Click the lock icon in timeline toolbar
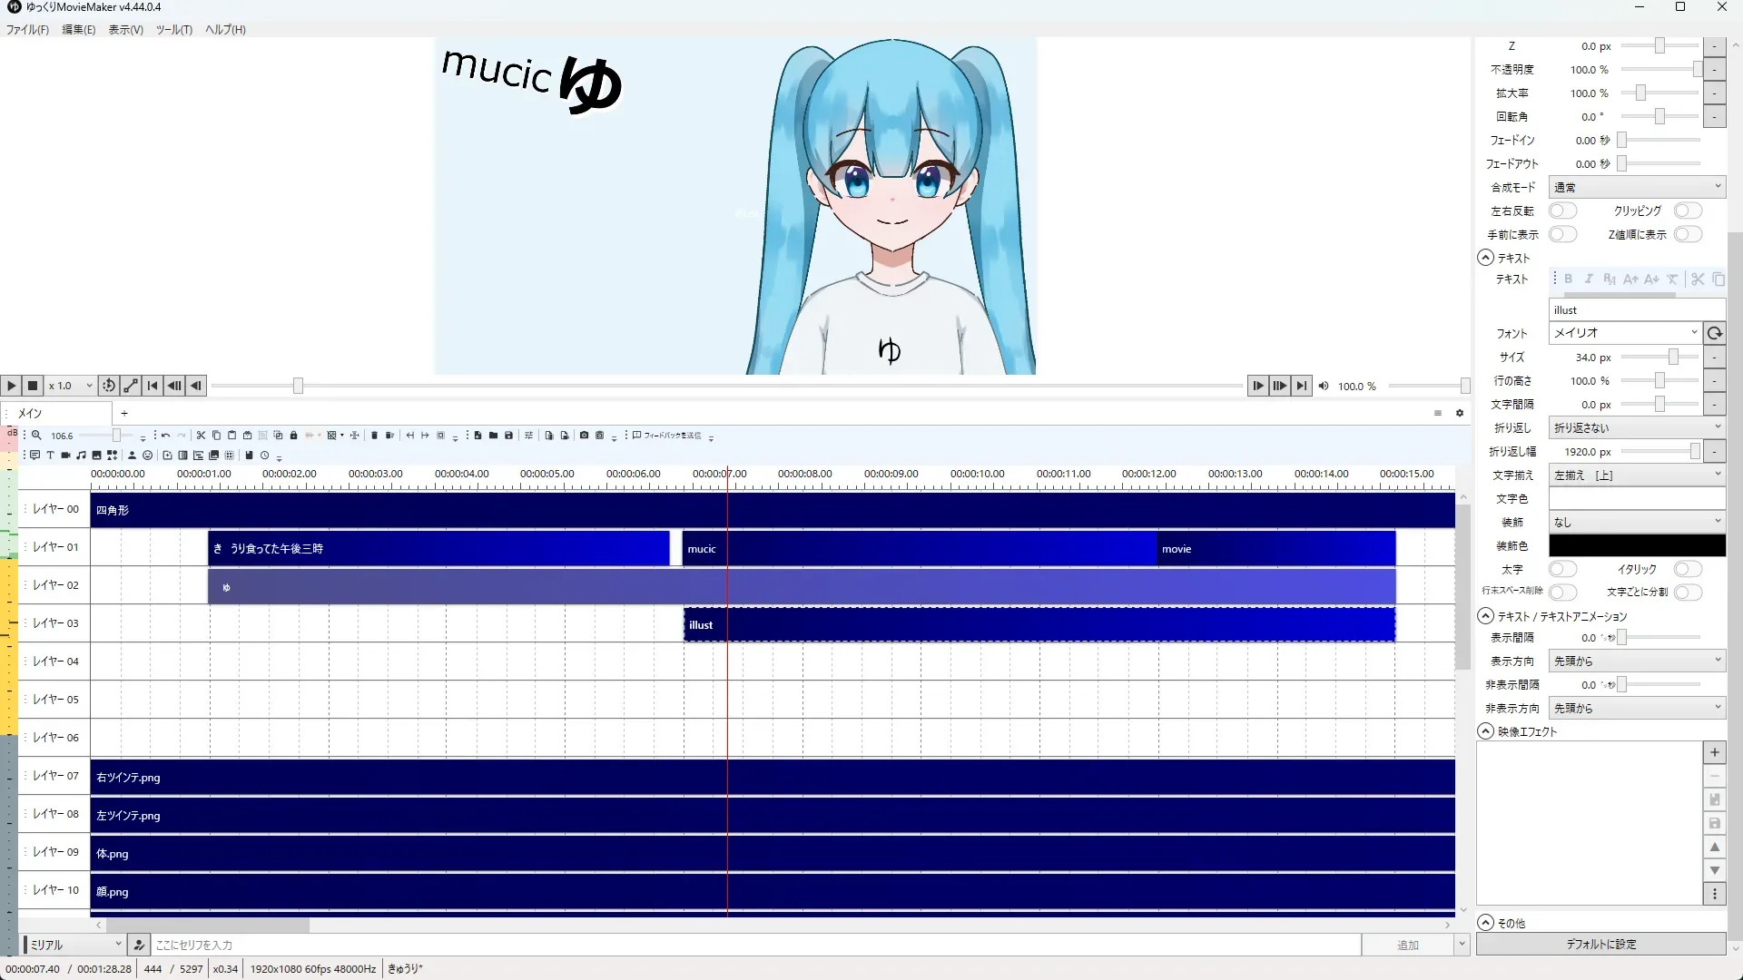Screen dimensions: 1743x980 (293, 436)
